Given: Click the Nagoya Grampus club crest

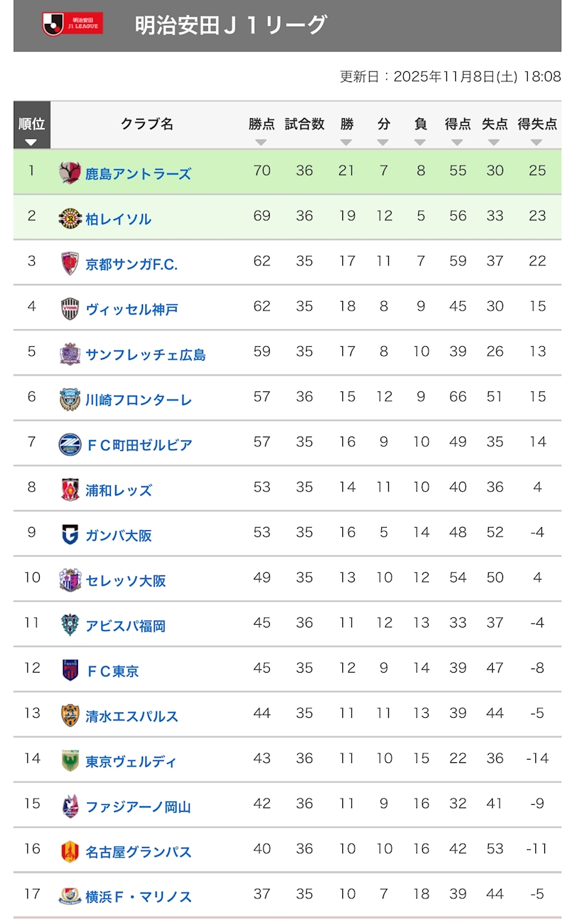Looking at the screenshot, I should (x=70, y=851).
